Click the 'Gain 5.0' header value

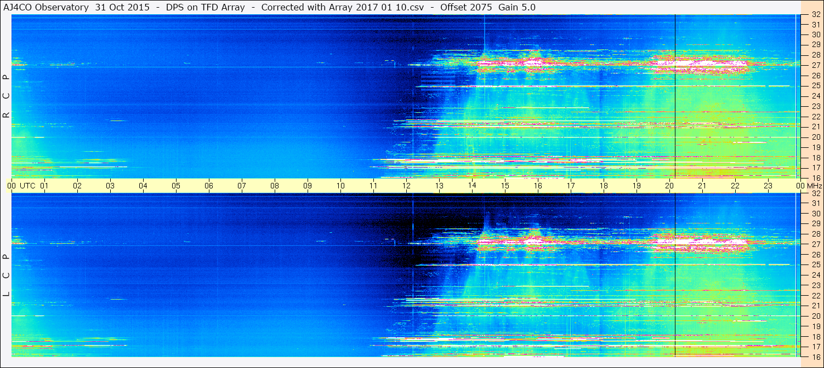click(516, 7)
